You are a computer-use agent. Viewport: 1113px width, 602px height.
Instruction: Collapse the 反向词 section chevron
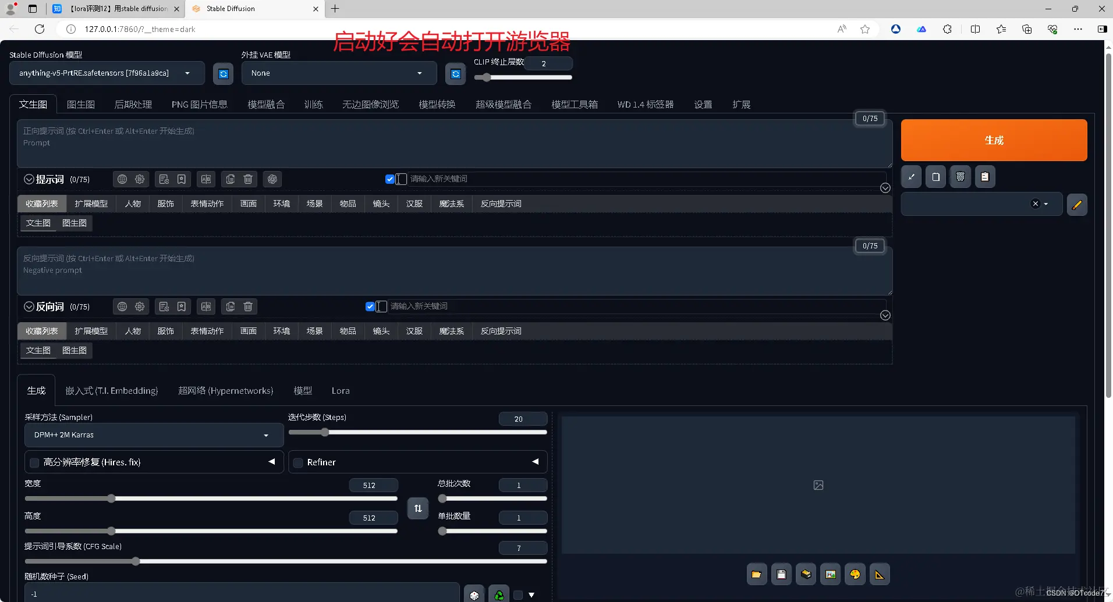(29, 307)
